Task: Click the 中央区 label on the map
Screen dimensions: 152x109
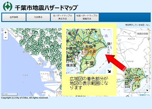Action: click(53, 72)
